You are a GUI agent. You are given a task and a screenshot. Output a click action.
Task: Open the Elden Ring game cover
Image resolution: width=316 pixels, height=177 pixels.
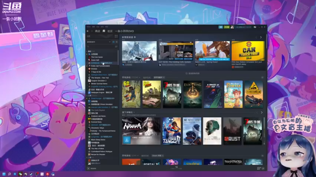(x=192, y=94)
